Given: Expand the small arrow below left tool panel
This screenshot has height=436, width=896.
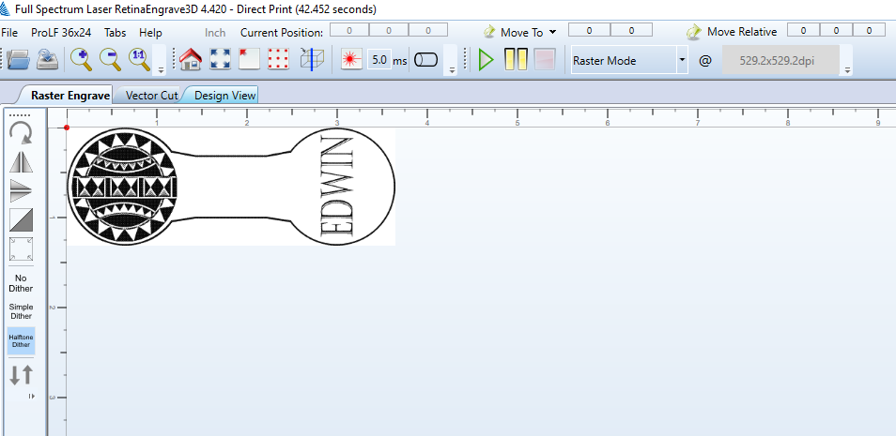Looking at the screenshot, I should [31, 396].
